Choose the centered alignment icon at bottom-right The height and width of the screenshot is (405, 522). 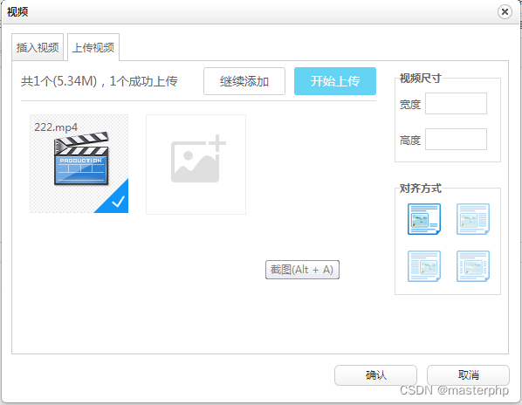pyautogui.click(x=473, y=266)
